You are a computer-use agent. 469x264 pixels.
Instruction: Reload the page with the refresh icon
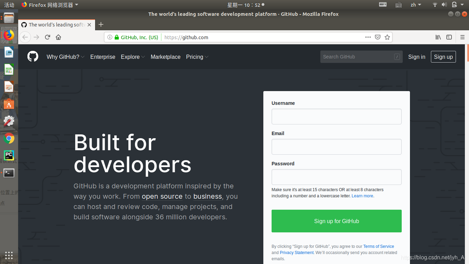click(48, 37)
